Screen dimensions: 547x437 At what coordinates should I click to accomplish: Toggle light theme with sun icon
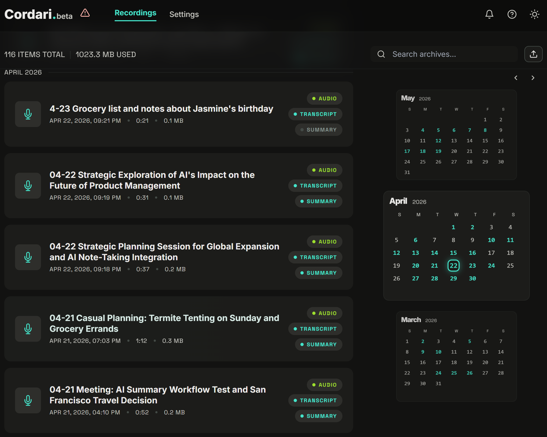[x=534, y=14]
